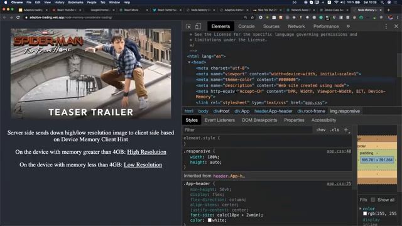Bookmark this page star icon
The width and height of the screenshot is (402, 226).
(253, 18)
